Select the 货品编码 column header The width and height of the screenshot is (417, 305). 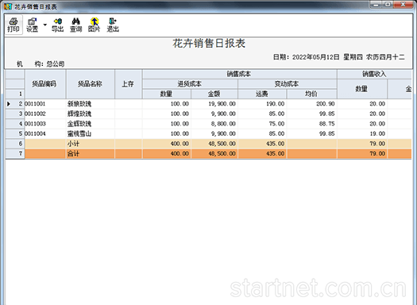pyautogui.click(x=45, y=84)
